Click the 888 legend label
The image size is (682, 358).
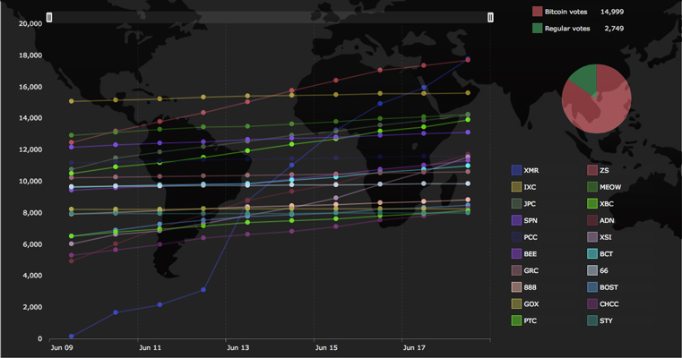530,287
